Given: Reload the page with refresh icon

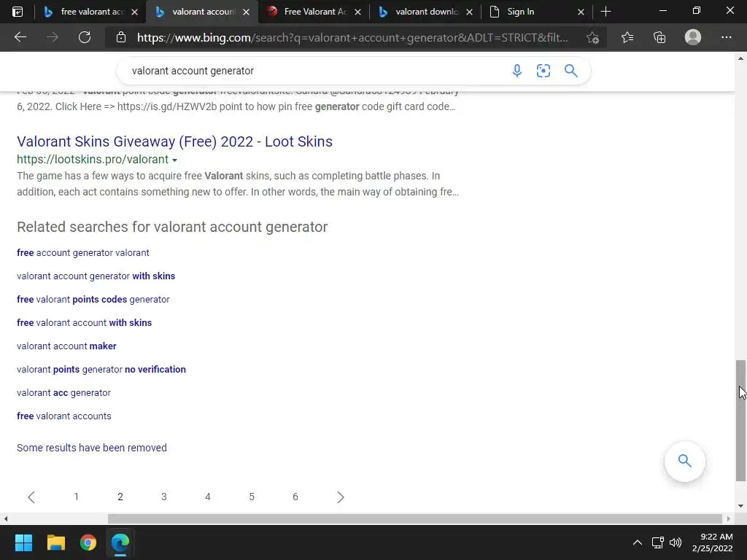Looking at the screenshot, I should [85, 37].
